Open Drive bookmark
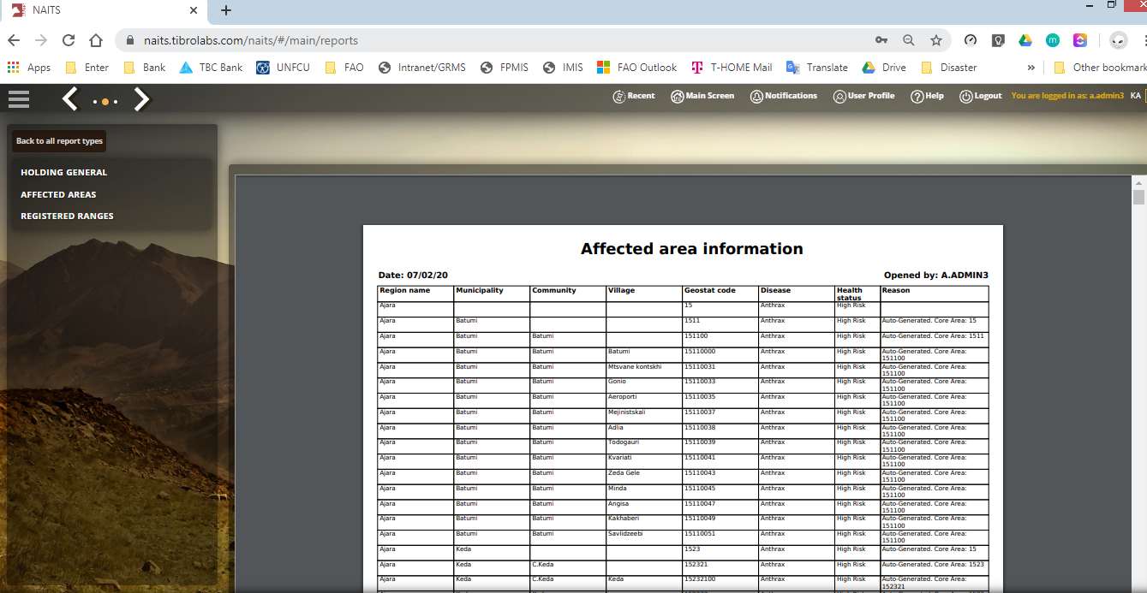Viewport: 1147px width, 593px height. pyautogui.click(x=884, y=68)
